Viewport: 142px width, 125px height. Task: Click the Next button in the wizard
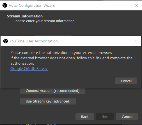[x=105, y=117]
